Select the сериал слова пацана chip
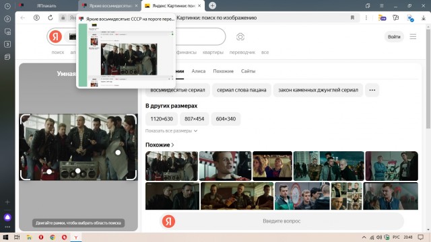Viewport: 431px width, 242px height. pyautogui.click(x=242, y=90)
